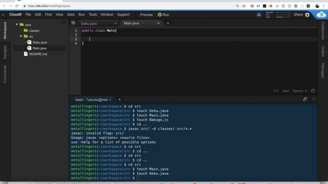Hide the top menu bar arrow
Screen dimensions: 328x184
[3, 15]
